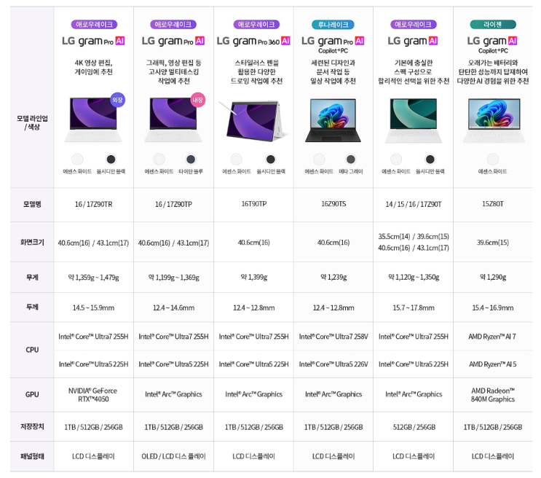Screen dimensions: 541x478
Task: Open the white 15Z80T laptop image
Action: coord(494,120)
